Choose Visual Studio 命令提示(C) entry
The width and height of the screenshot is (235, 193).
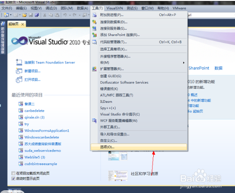[x=139, y=114]
